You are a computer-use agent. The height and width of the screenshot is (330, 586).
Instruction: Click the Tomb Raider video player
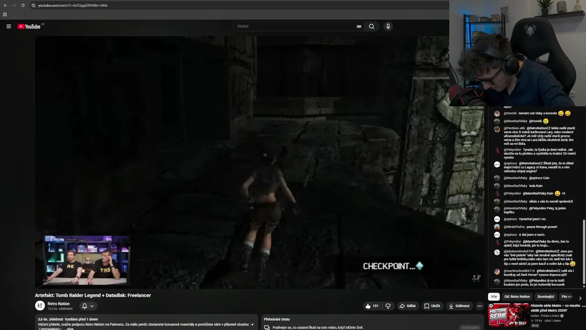tap(260, 162)
